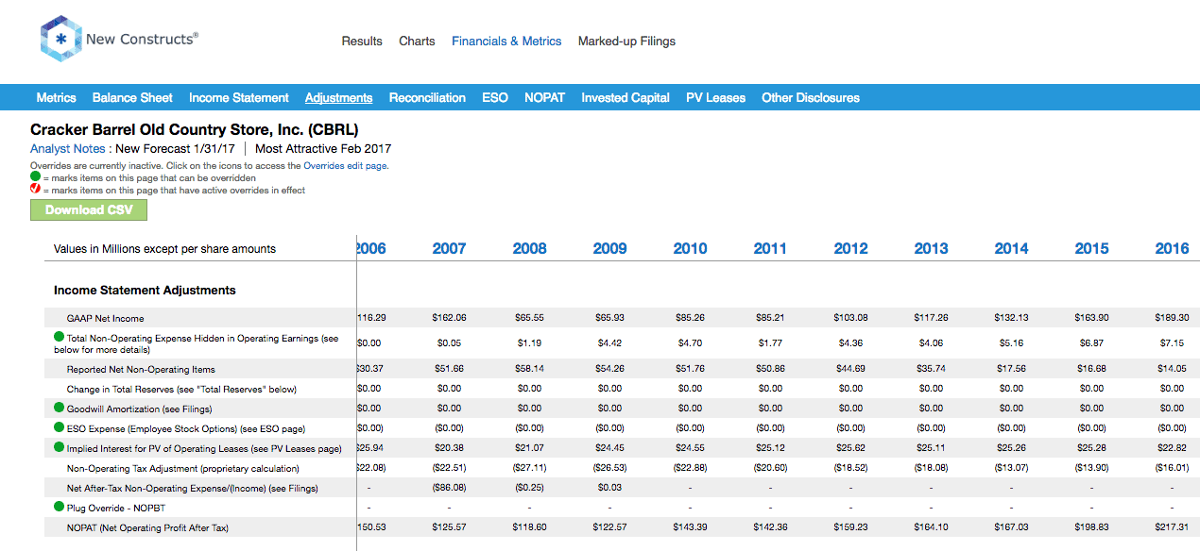Open Marked-up Filings navigation item
Screen dimensions: 1200x551
coord(626,42)
